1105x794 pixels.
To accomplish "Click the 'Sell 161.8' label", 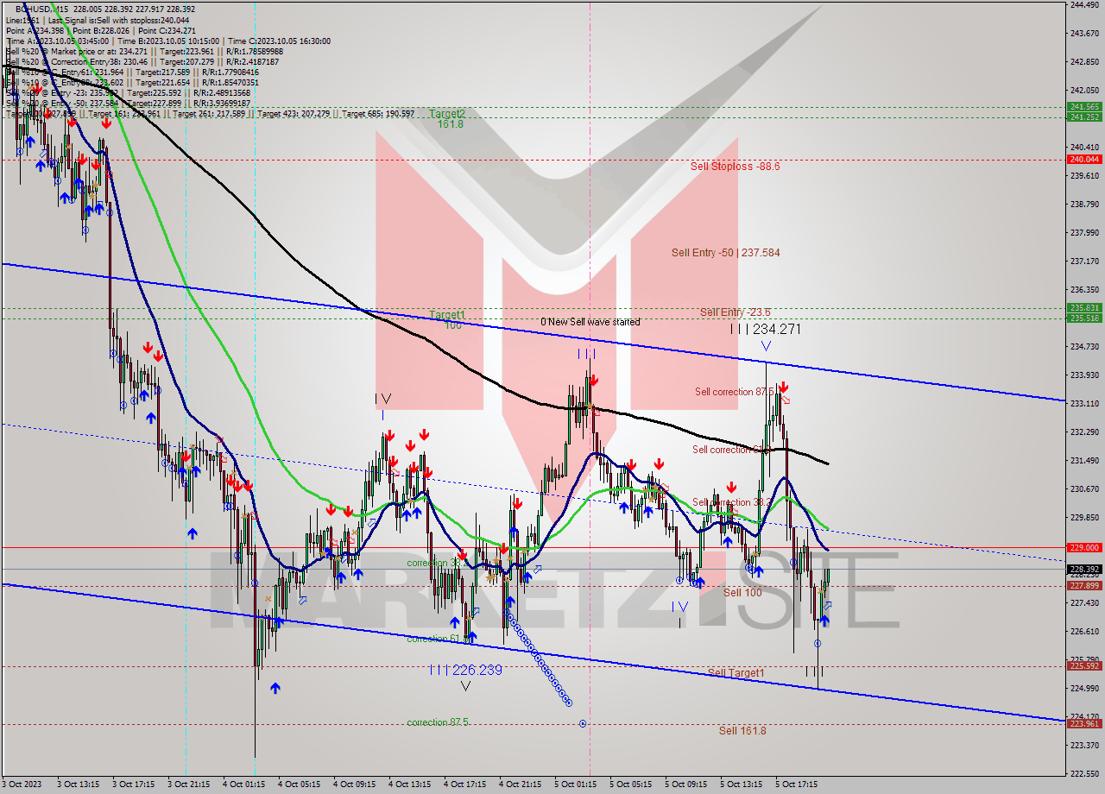I will click(742, 730).
